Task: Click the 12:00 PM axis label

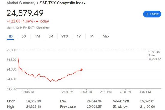Action: tap(67, 92)
